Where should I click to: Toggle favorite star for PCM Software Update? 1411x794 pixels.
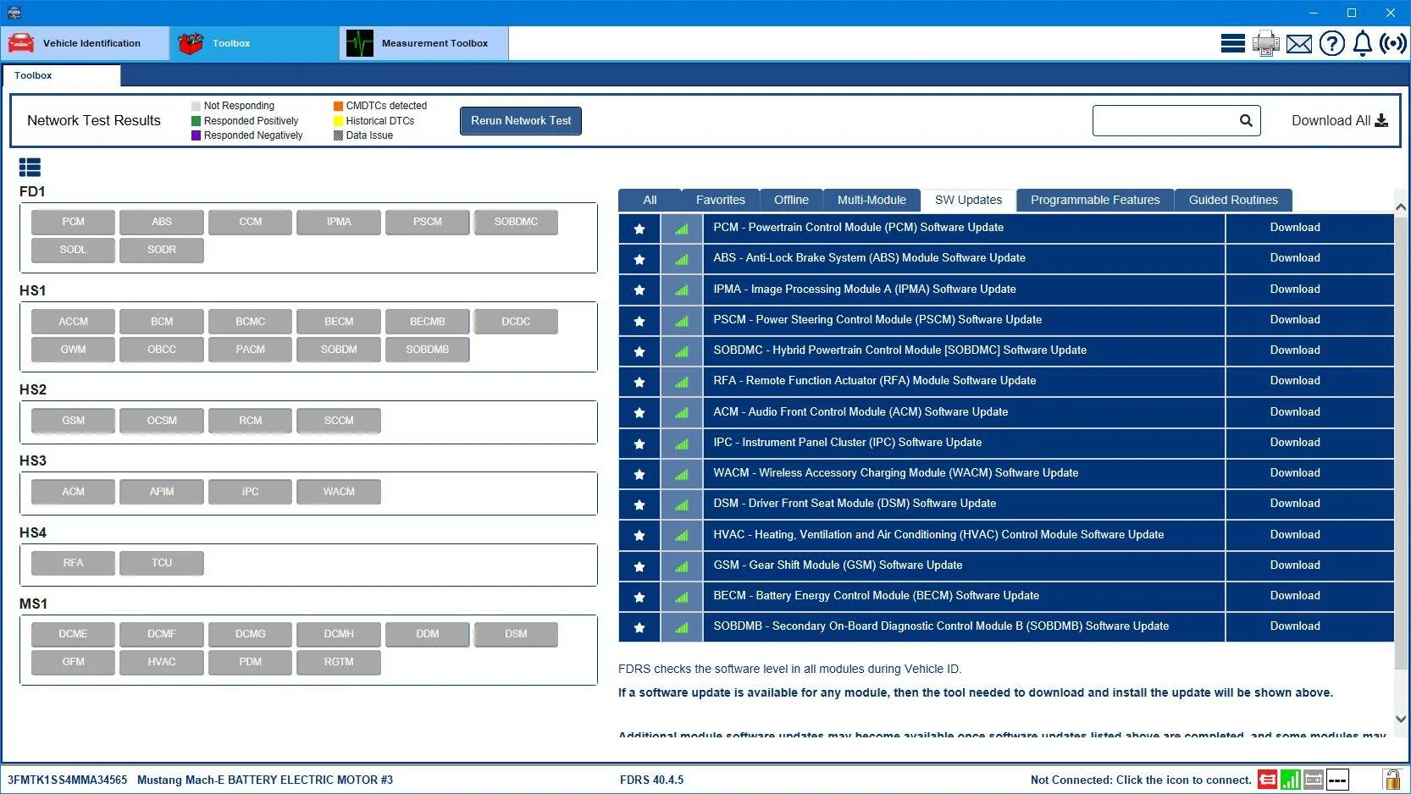639,229
